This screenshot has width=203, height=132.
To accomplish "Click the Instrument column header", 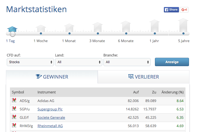I will pyautogui.click(x=47, y=92).
